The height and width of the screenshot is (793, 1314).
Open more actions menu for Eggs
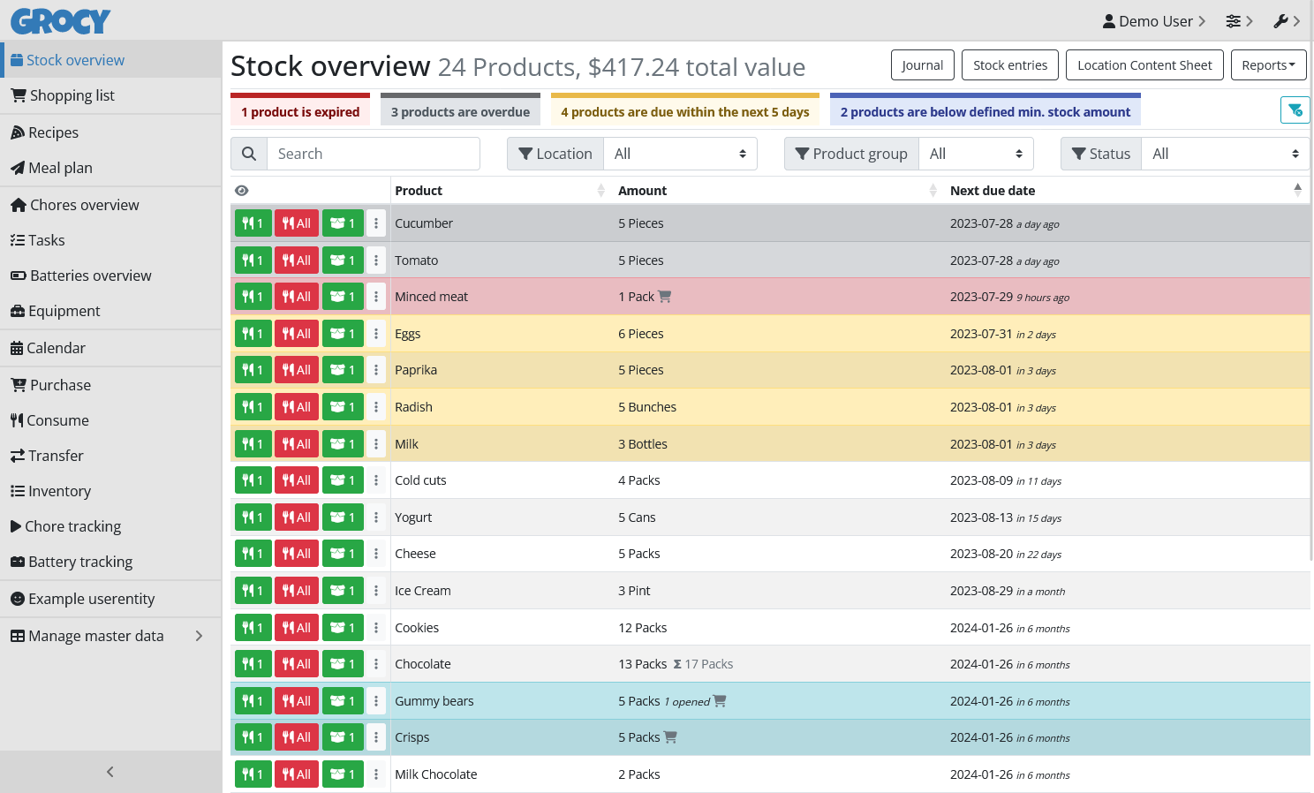tap(376, 334)
